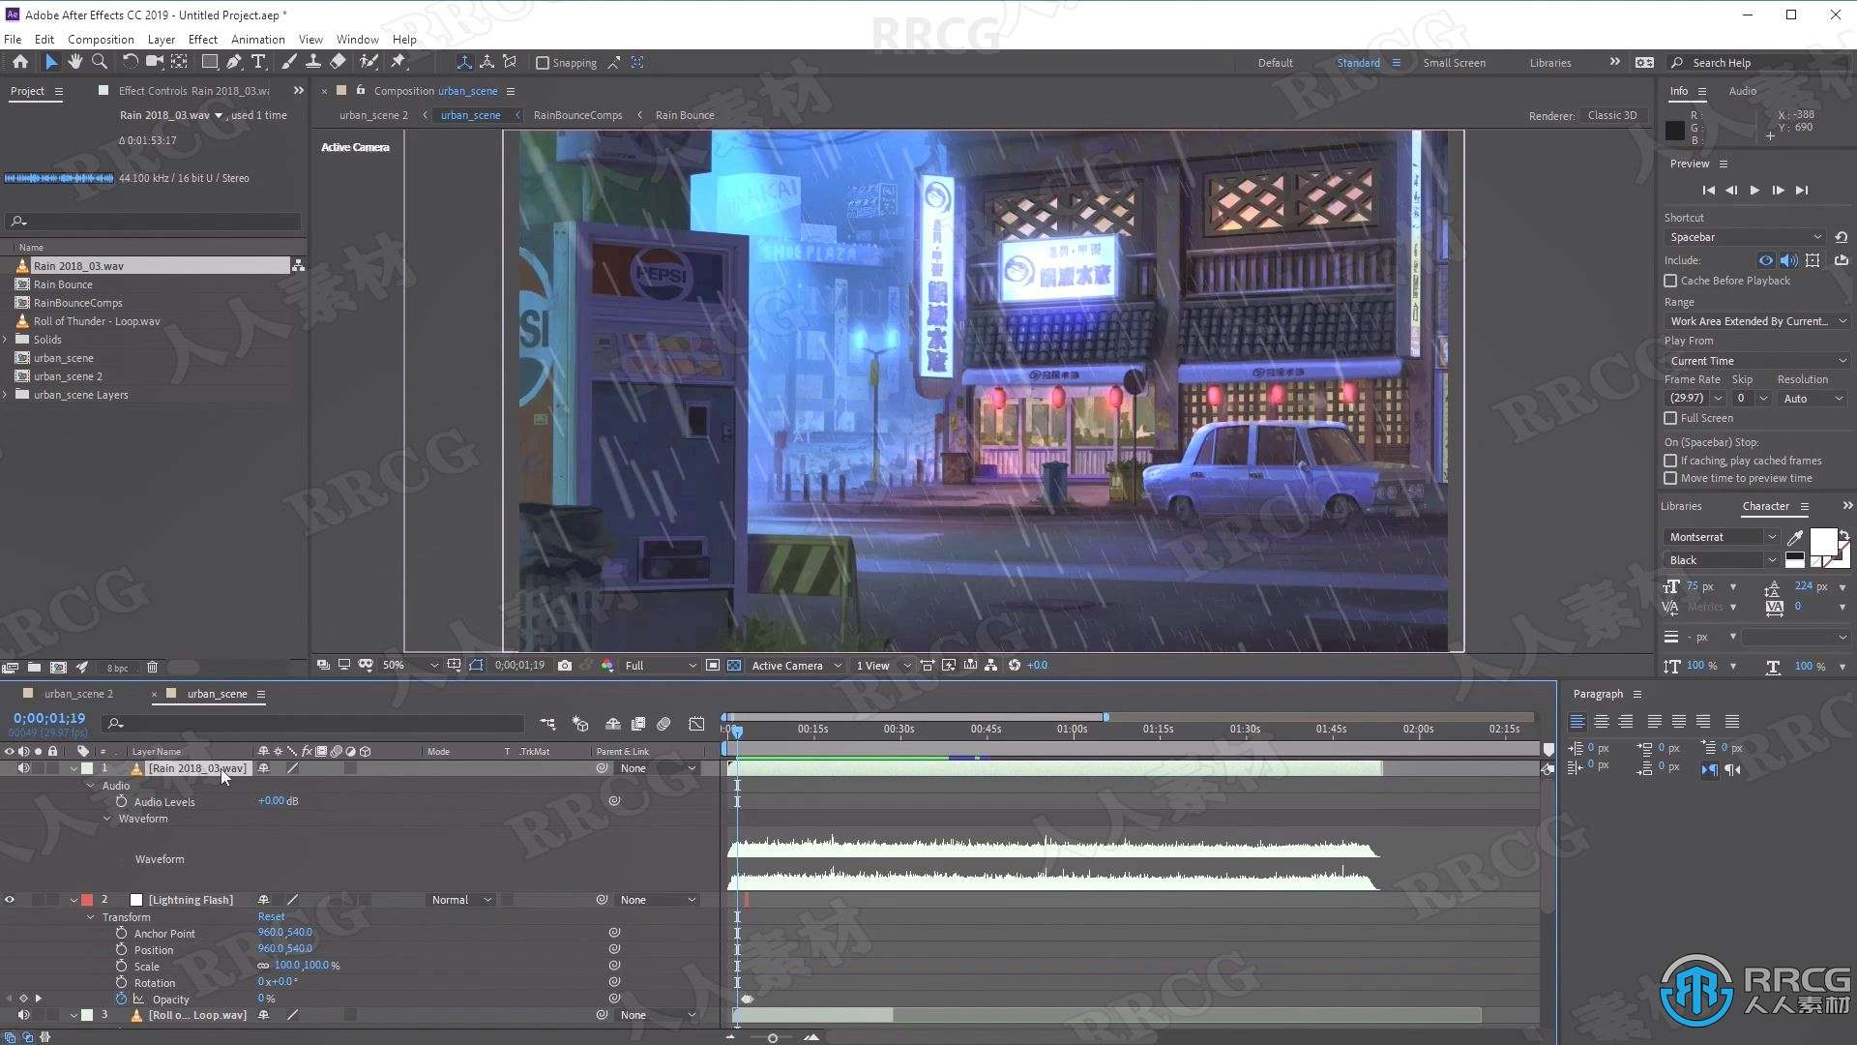Image resolution: width=1857 pixels, height=1045 pixels.
Task: Select the Selection arrow tool
Action: (x=50, y=62)
